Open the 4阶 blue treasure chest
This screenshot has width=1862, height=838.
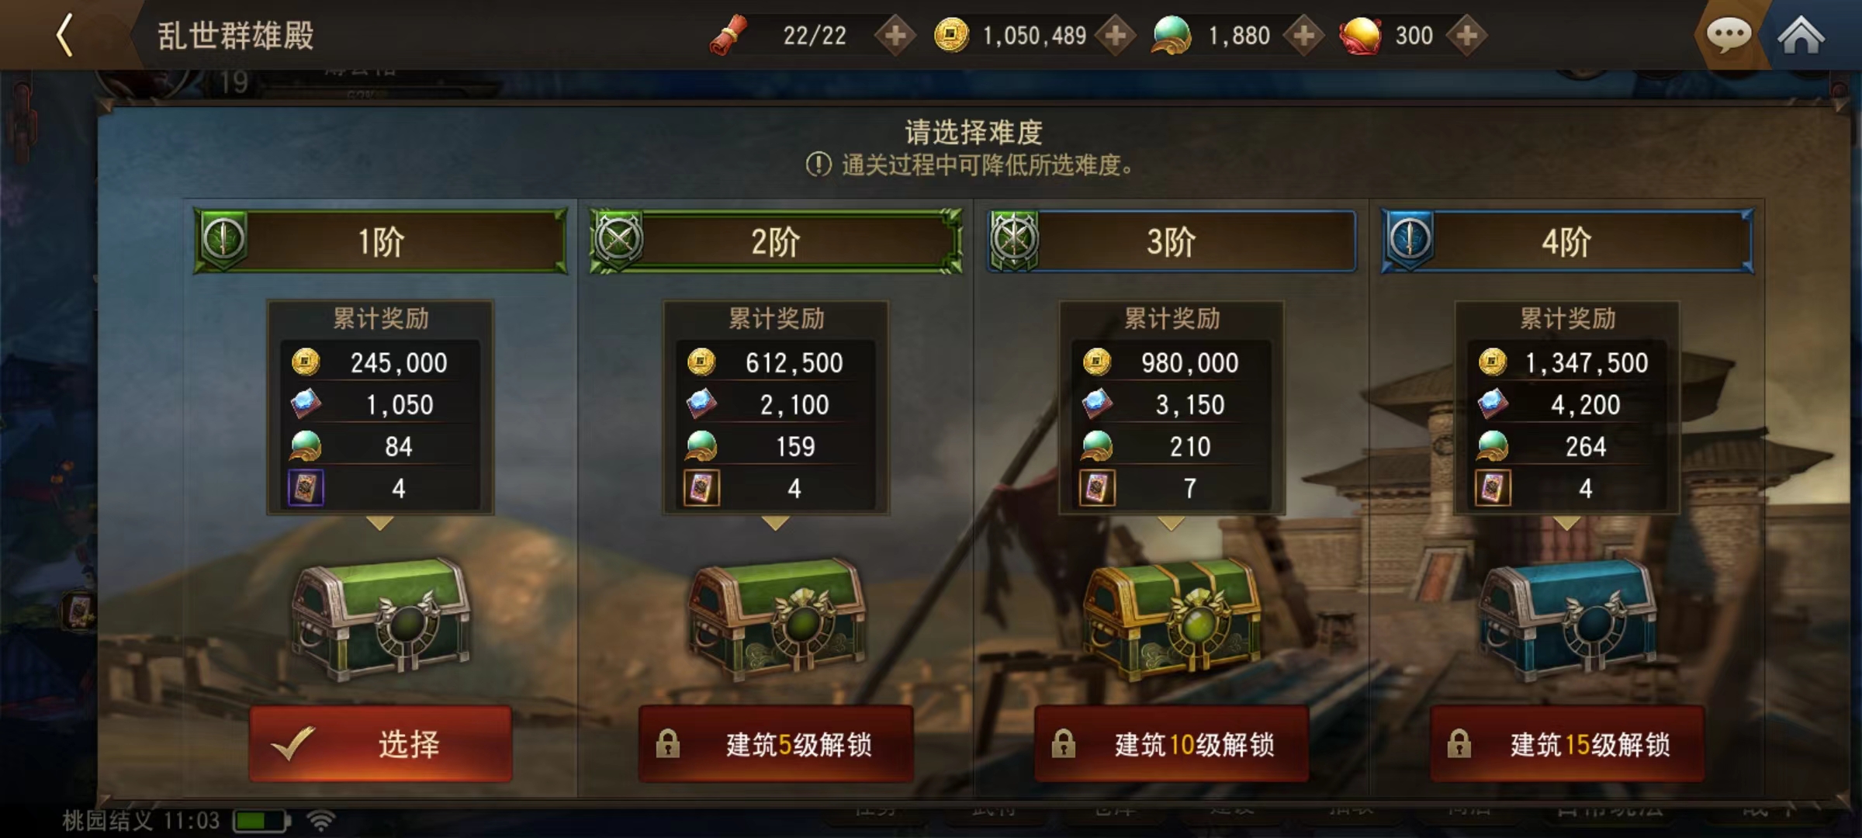point(1567,619)
